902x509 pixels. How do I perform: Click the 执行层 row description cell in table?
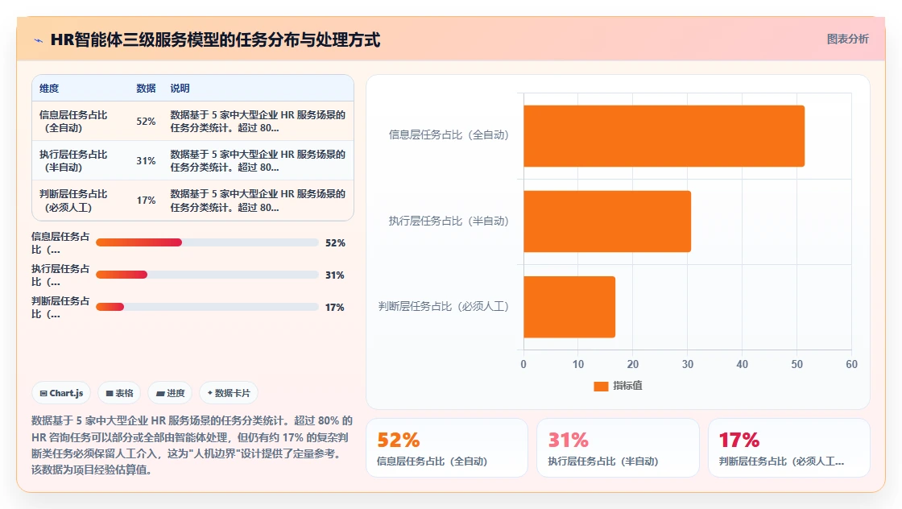(258, 160)
